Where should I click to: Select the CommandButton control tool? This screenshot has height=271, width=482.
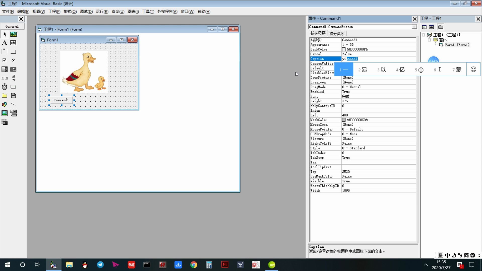(x=13, y=52)
